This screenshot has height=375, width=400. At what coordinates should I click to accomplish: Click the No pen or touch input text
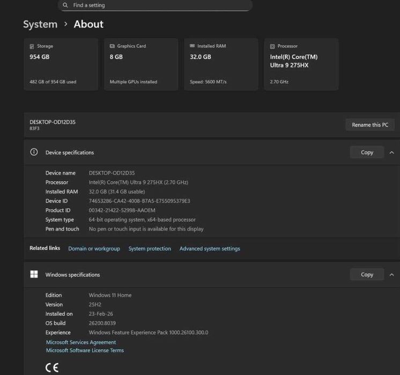146,229
